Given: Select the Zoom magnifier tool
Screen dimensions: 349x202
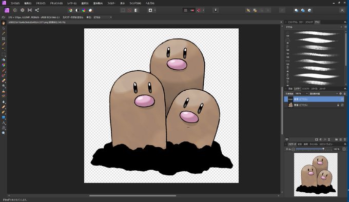Looking at the screenshot, I should [4, 133].
